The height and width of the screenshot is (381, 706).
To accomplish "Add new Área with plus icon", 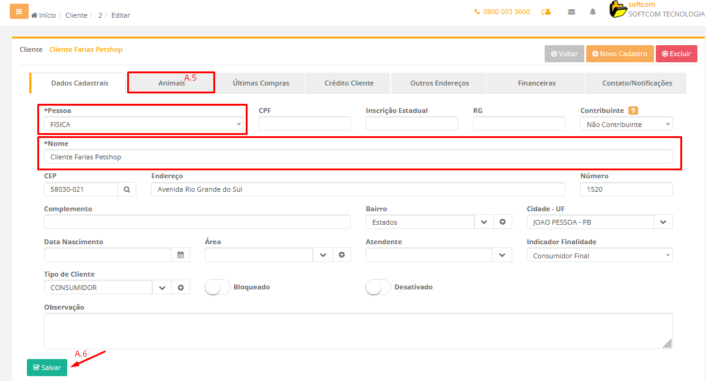I will click(342, 255).
